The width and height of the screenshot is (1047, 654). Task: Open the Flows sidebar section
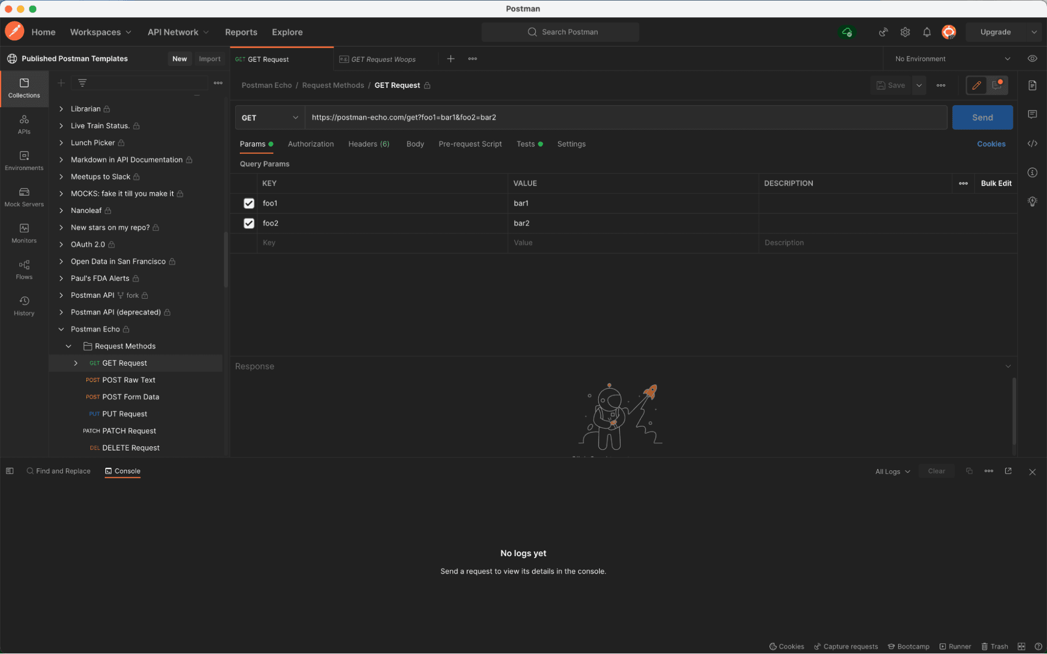[x=24, y=269]
